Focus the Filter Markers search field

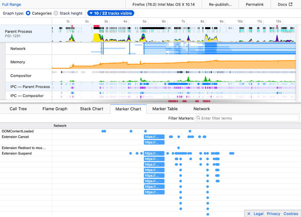click(x=247, y=118)
